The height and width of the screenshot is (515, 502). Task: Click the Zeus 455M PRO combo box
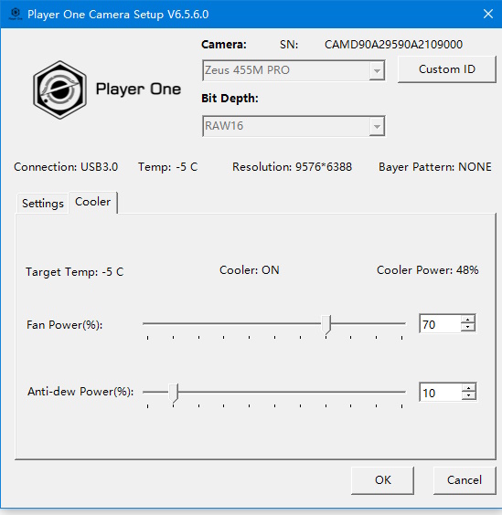point(294,70)
